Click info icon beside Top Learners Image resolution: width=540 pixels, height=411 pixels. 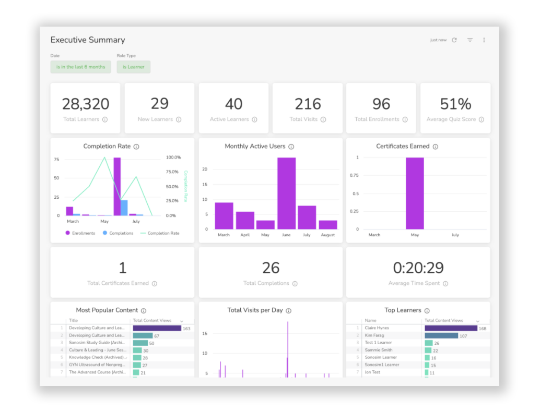(x=427, y=310)
